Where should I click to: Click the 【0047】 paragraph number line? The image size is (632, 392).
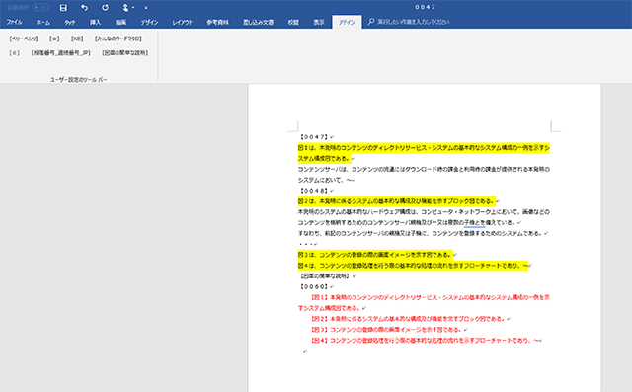[314, 137]
